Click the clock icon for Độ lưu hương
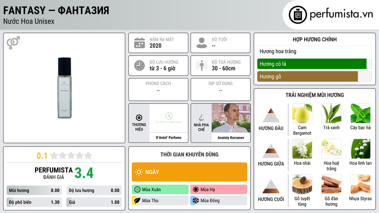 pos(140,65)
